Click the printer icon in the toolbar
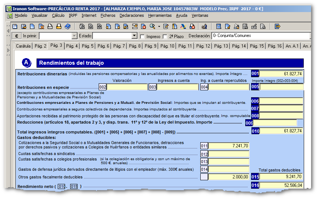This screenshot has width=318, height=200. (50, 26)
